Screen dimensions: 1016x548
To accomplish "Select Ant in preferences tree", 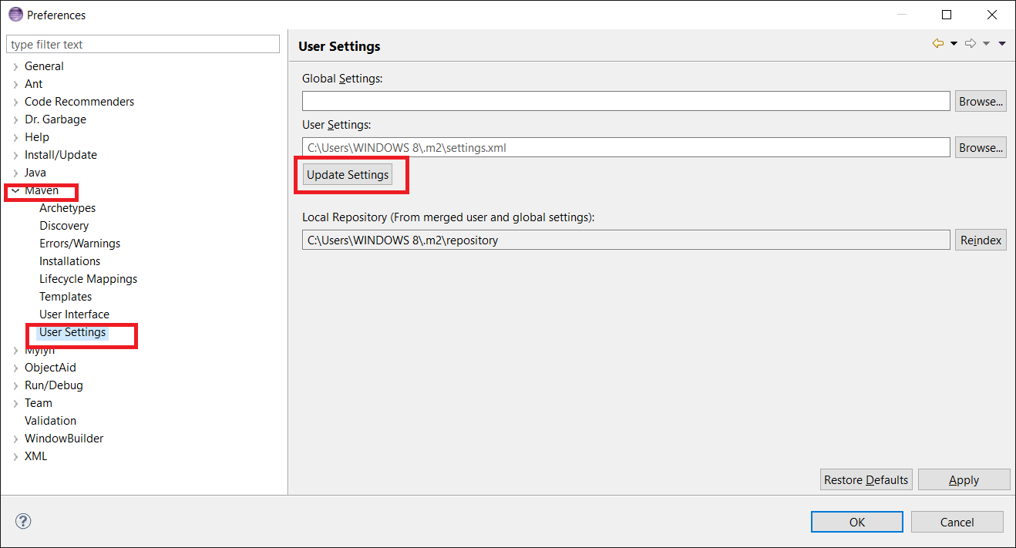I will (34, 84).
